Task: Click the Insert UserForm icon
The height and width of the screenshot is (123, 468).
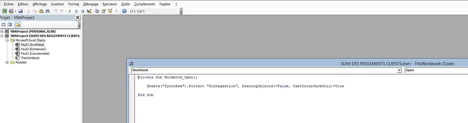Action: pyautogui.click(x=11, y=11)
